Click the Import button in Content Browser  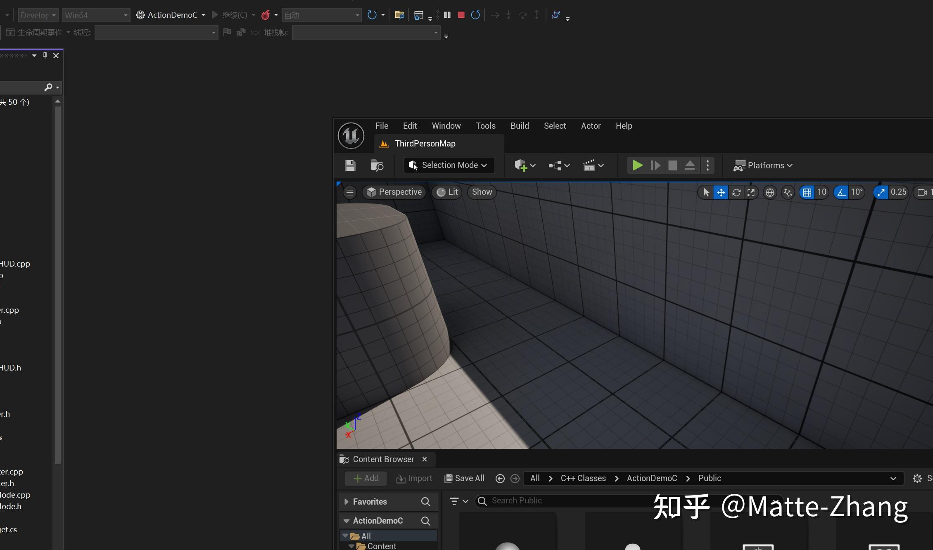pos(414,478)
